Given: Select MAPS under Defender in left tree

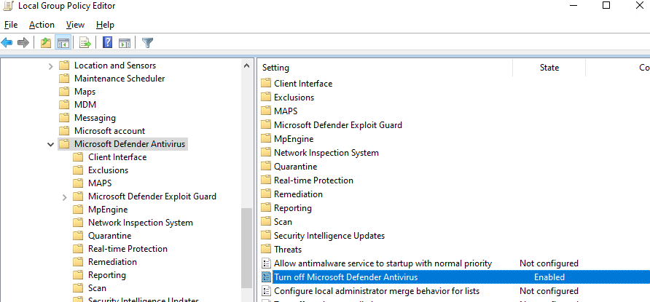Looking at the screenshot, I should tap(100, 183).
